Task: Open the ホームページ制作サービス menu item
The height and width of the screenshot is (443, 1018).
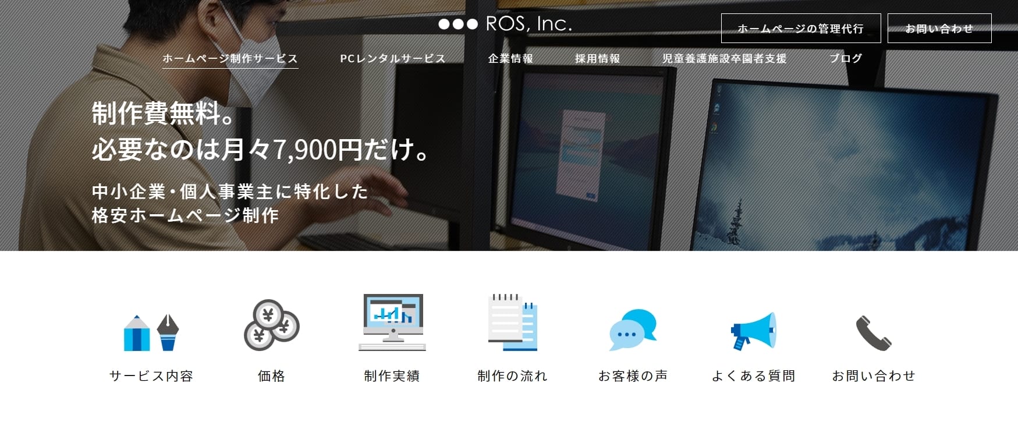Action: pos(230,59)
